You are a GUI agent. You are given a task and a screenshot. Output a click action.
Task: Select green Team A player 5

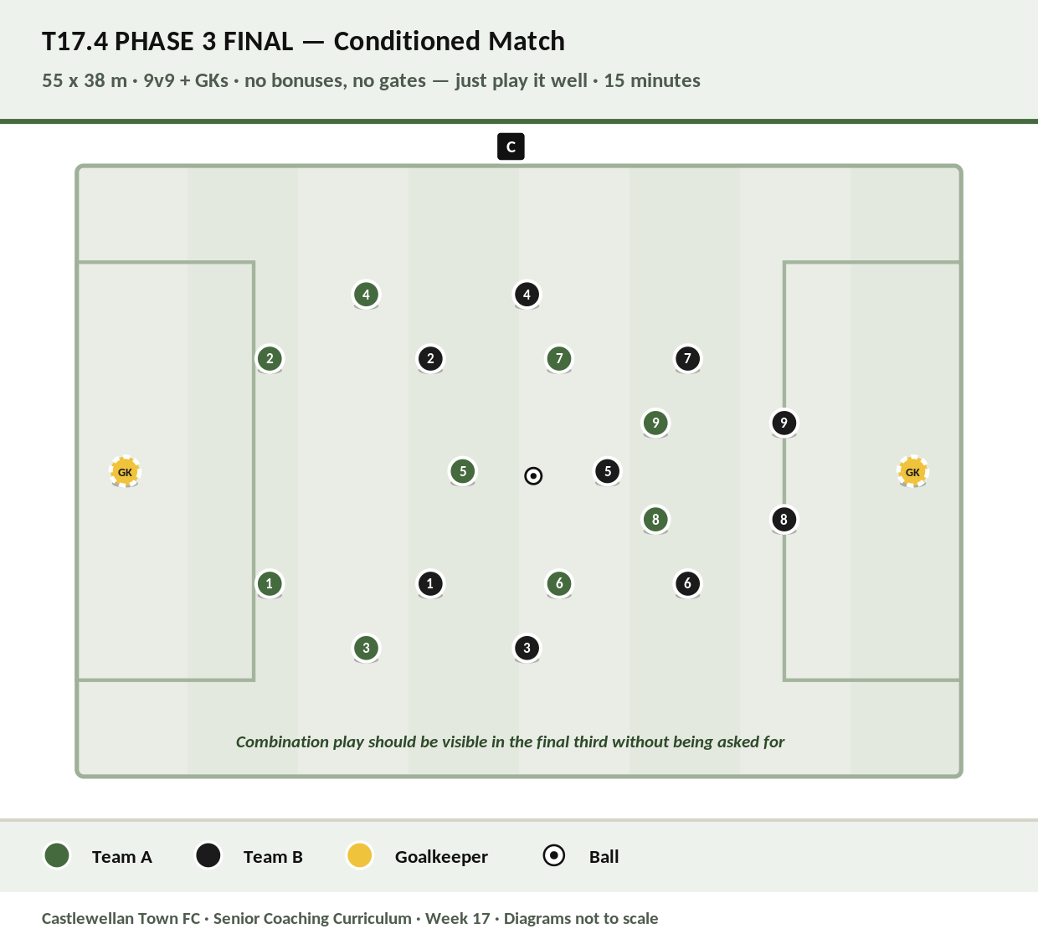463,471
